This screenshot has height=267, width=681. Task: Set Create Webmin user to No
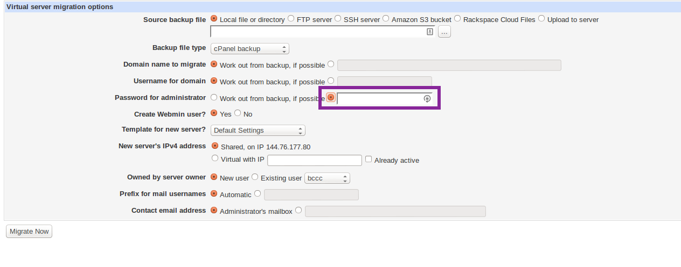point(238,113)
